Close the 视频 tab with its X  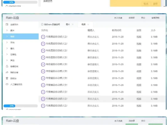[88, 24]
